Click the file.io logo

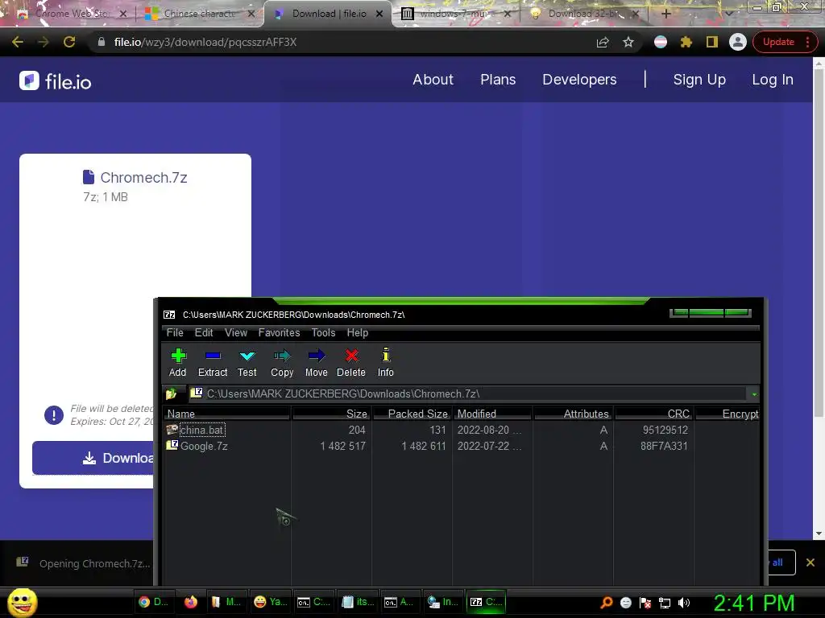click(56, 81)
